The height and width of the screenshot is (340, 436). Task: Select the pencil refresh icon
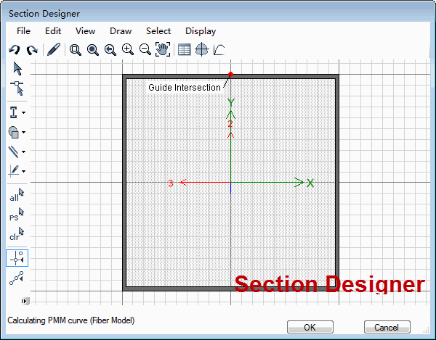pos(54,49)
